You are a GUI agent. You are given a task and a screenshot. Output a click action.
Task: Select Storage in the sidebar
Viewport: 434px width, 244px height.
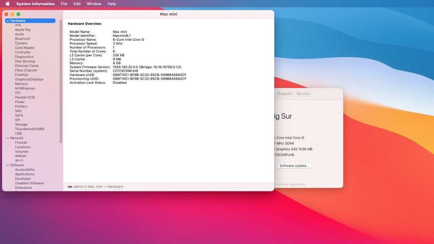21,125
